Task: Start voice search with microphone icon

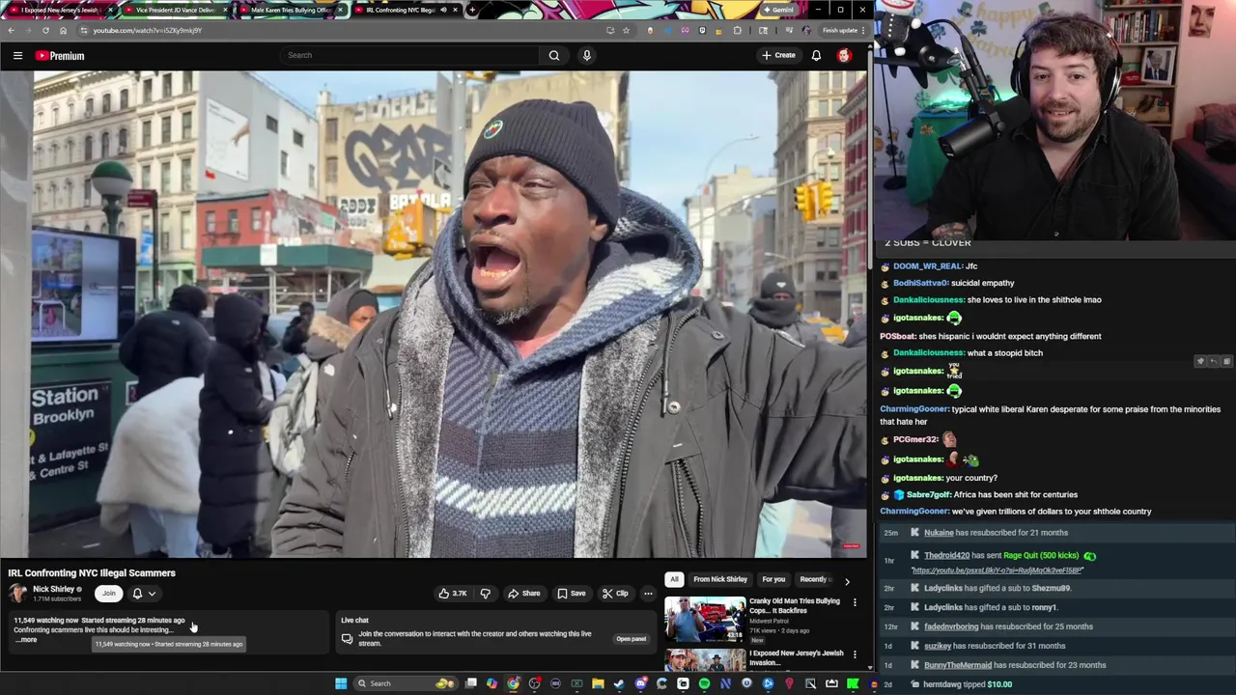Action: [586, 55]
